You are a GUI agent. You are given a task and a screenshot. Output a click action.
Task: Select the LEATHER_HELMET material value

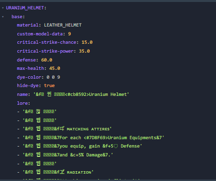click(x=62, y=25)
